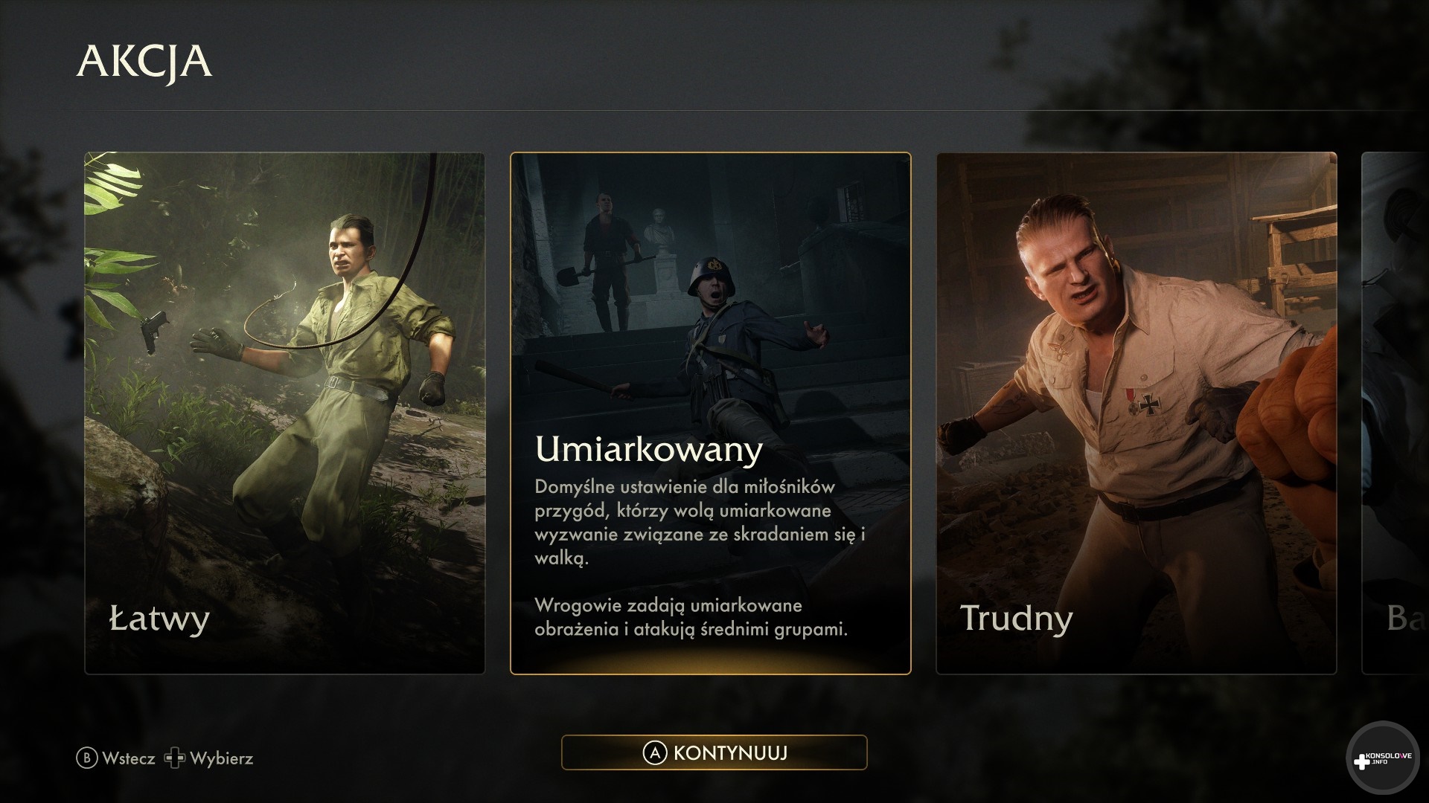Select the Umiarkowany difficulty card
This screenshot has width=1429, height=803.
(710, 413)
